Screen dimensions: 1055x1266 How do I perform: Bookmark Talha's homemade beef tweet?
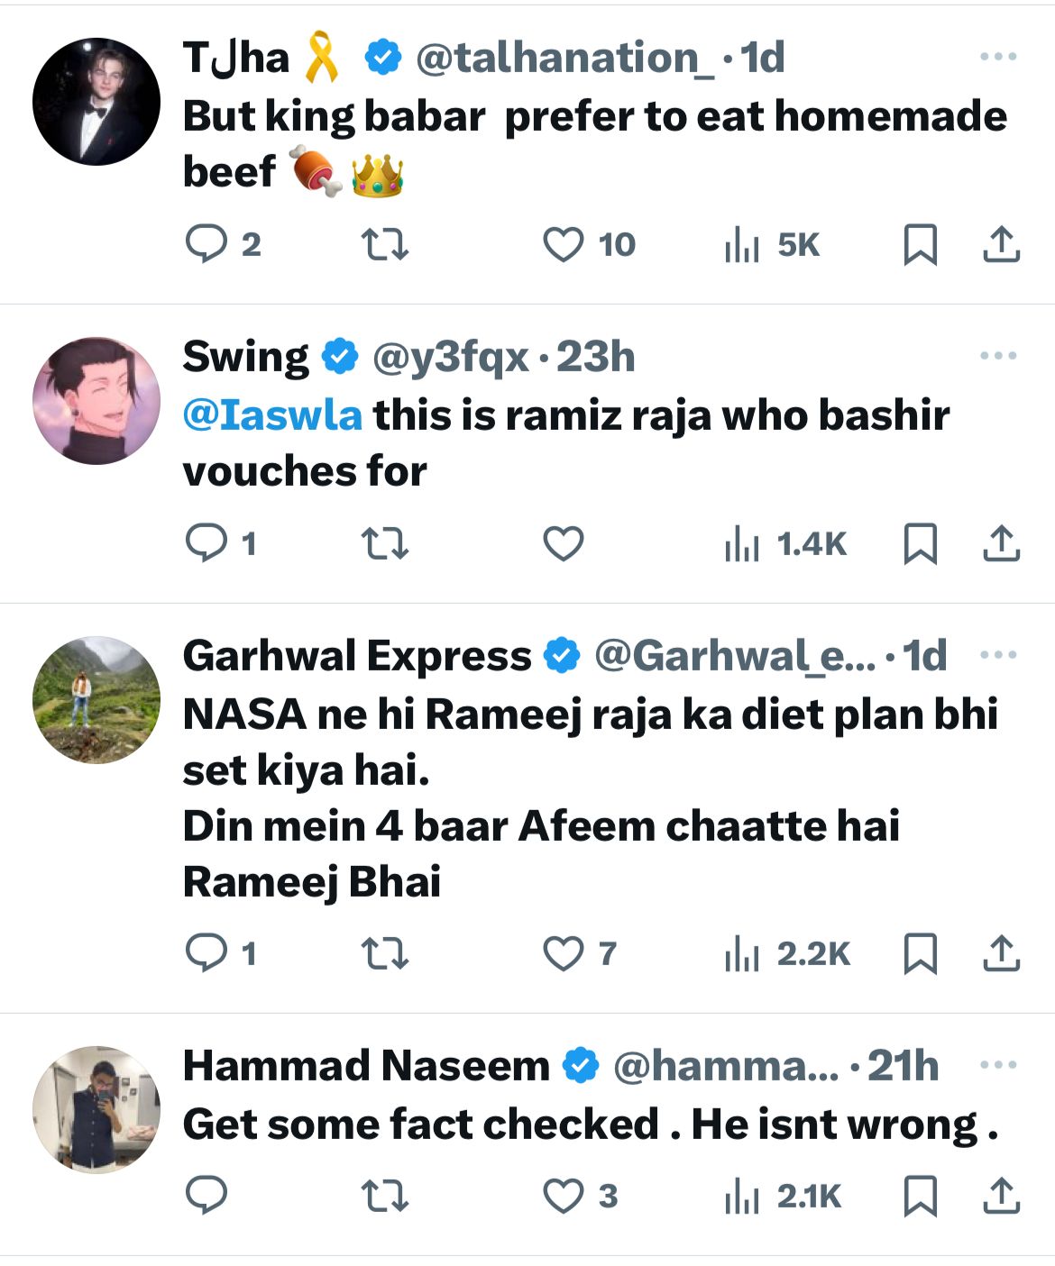920,244
